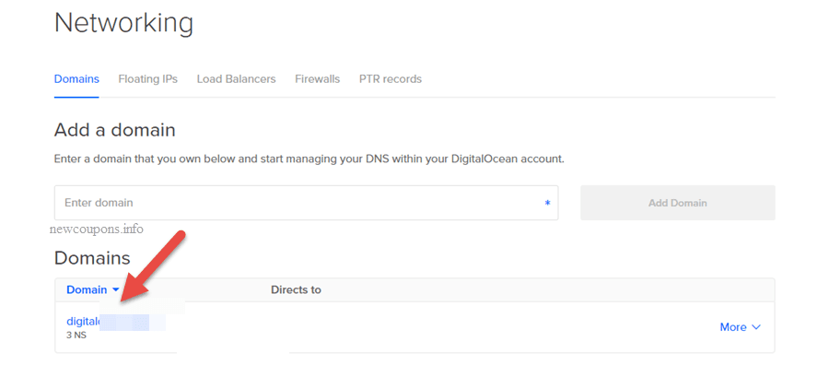The width and height of the screenshot is (829, 377).
Task: Switch to the Floating IPs tab
Action: point(147,79)
